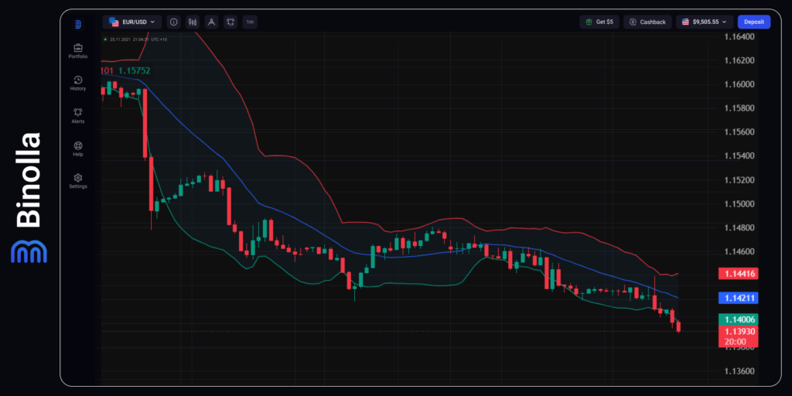792x396 pixels.
Task: Click the current price 1.13930 label
Action: pyautogui.click(x=738, y=331)
